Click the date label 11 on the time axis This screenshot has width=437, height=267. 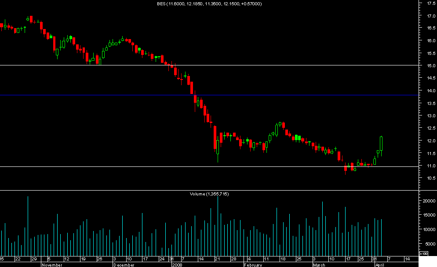[266, 259]
